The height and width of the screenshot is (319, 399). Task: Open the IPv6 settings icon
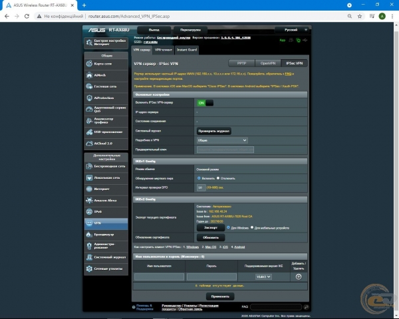(x=89, y=211)
